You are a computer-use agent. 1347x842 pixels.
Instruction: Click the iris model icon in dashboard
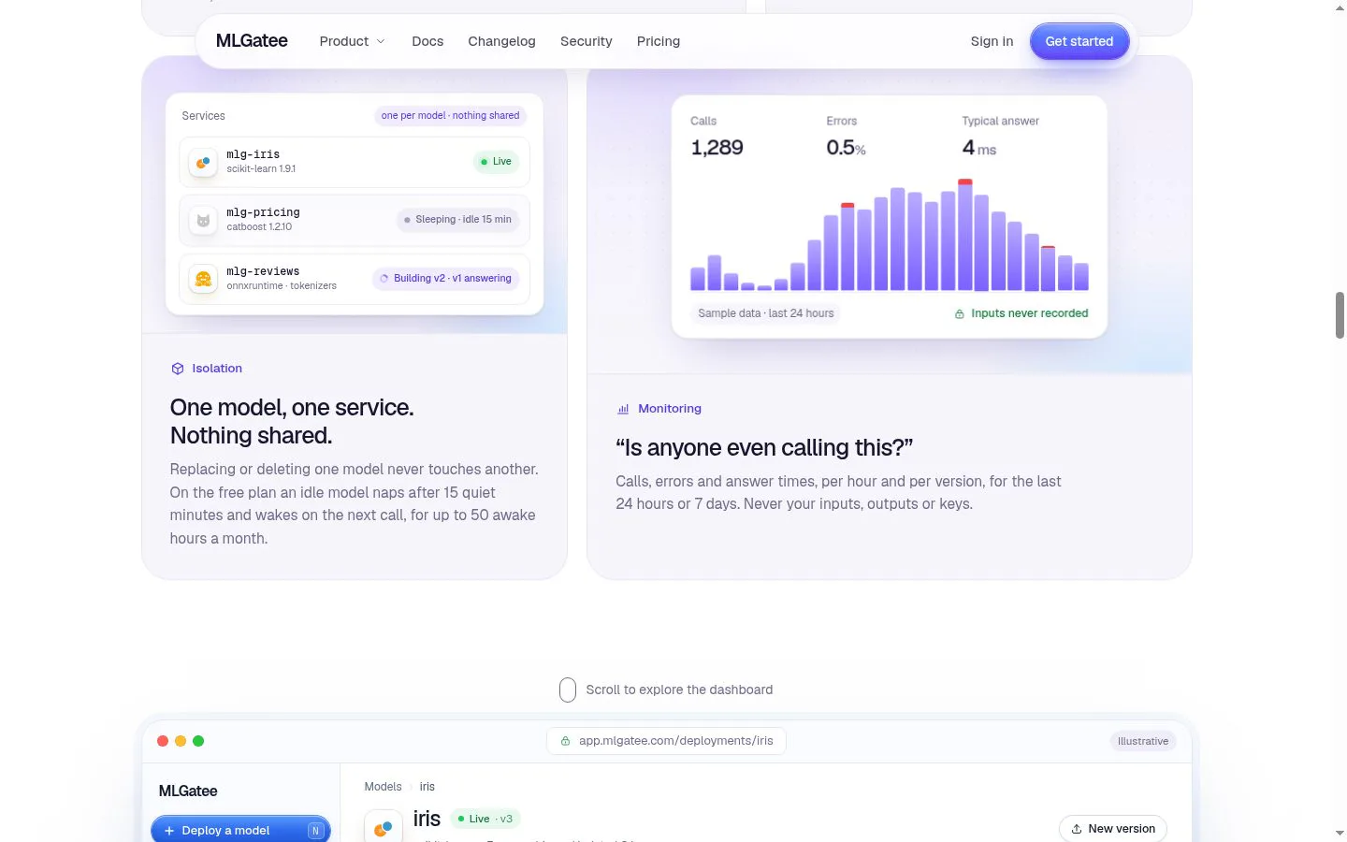tap(383, 827)
